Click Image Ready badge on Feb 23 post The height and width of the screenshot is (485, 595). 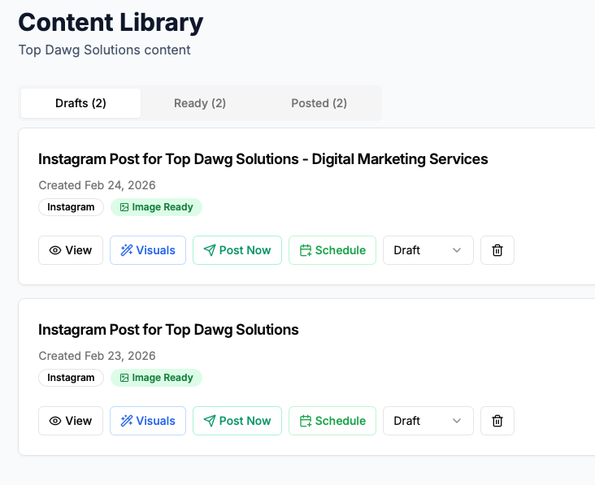coord(156,378)
